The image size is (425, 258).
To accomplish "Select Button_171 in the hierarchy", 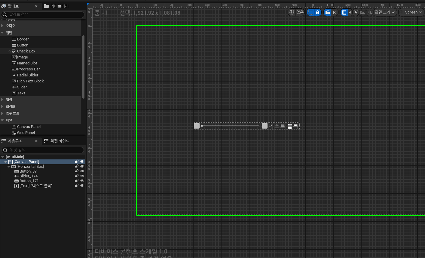I will [x=43, y=181].
